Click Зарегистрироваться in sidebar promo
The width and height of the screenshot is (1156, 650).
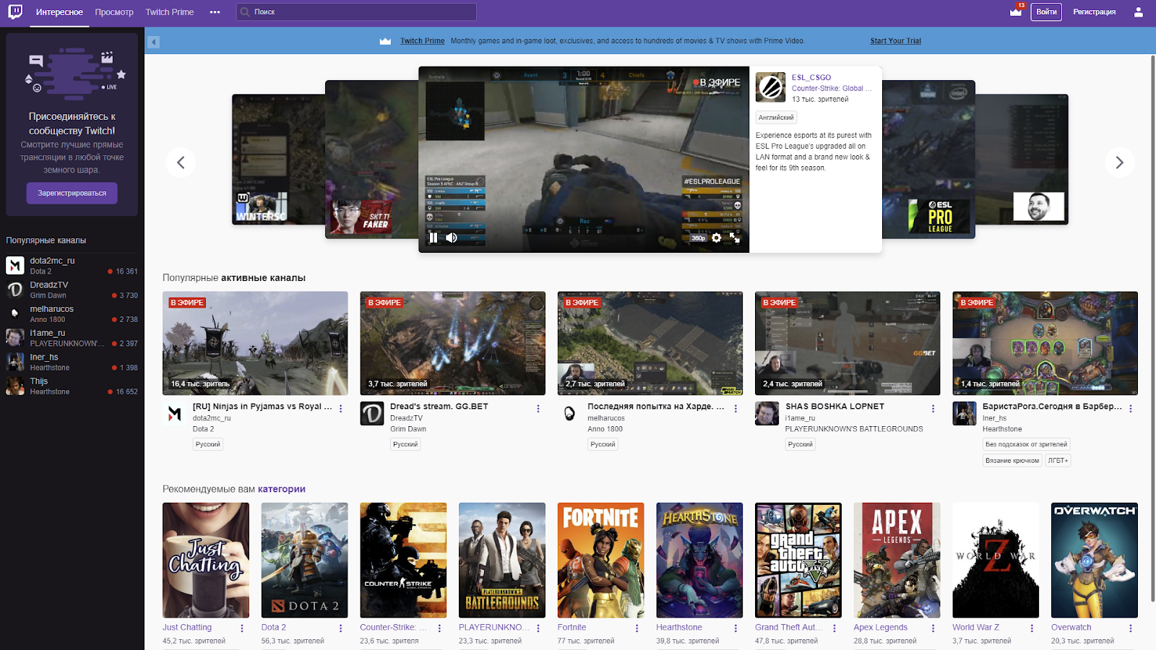[x=72, y=194]
